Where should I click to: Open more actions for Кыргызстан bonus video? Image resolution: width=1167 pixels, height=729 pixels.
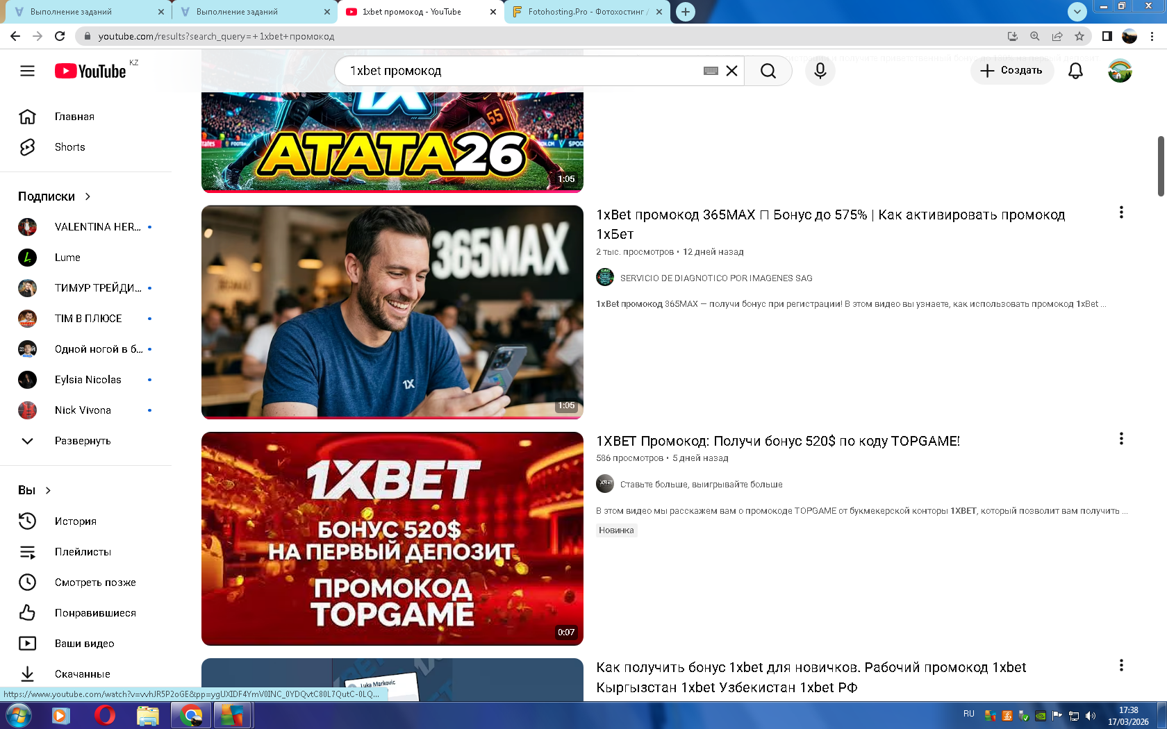[1121, 665]
